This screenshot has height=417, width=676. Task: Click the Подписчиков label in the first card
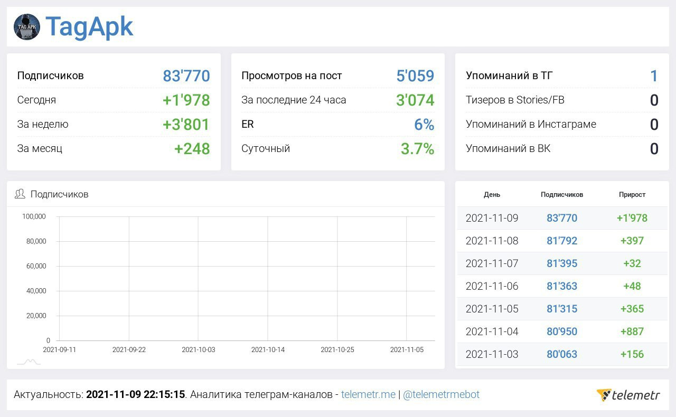[x=50, y=75]
